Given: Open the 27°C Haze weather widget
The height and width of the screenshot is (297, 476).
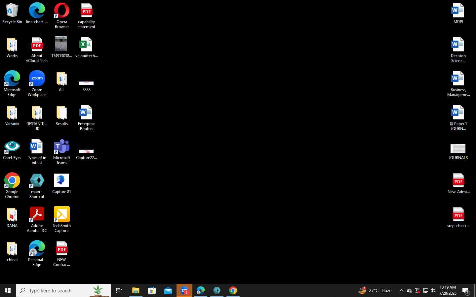Looking at the screenshot, I should coord(375,290).
